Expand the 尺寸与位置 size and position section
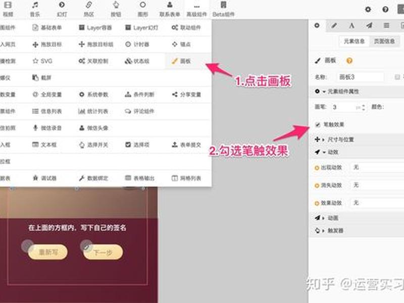The image size is (404, 303). [357, 140]
